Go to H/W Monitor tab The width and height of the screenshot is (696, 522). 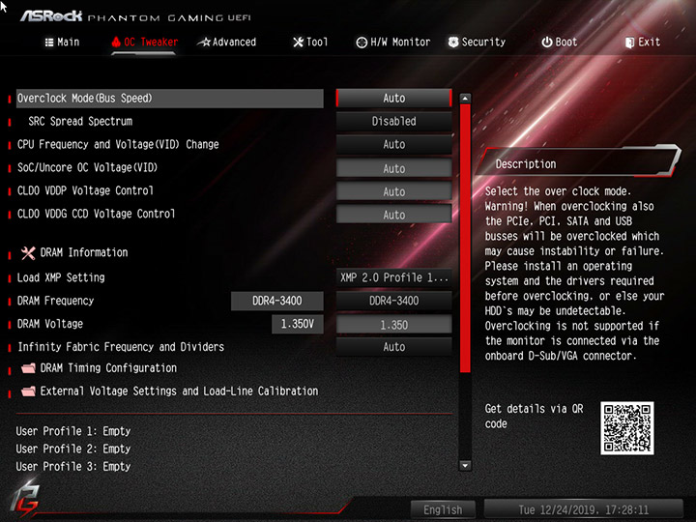coord(393,43)
